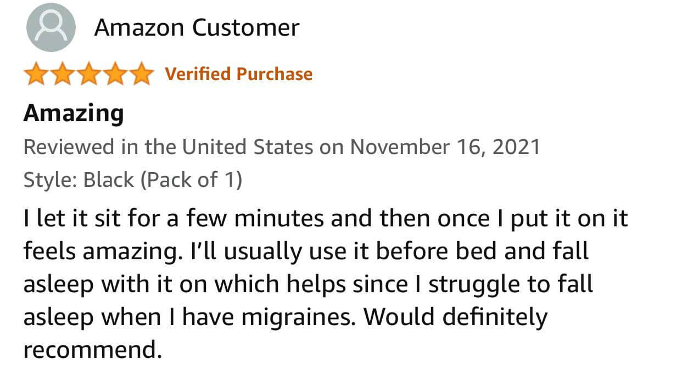
Task: Click the second rating star
Action: click(63, 74)
